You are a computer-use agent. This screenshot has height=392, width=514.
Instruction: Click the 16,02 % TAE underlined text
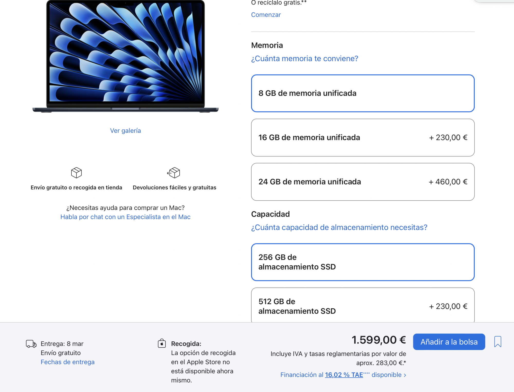pyautogui.click(x=344, y=375)
